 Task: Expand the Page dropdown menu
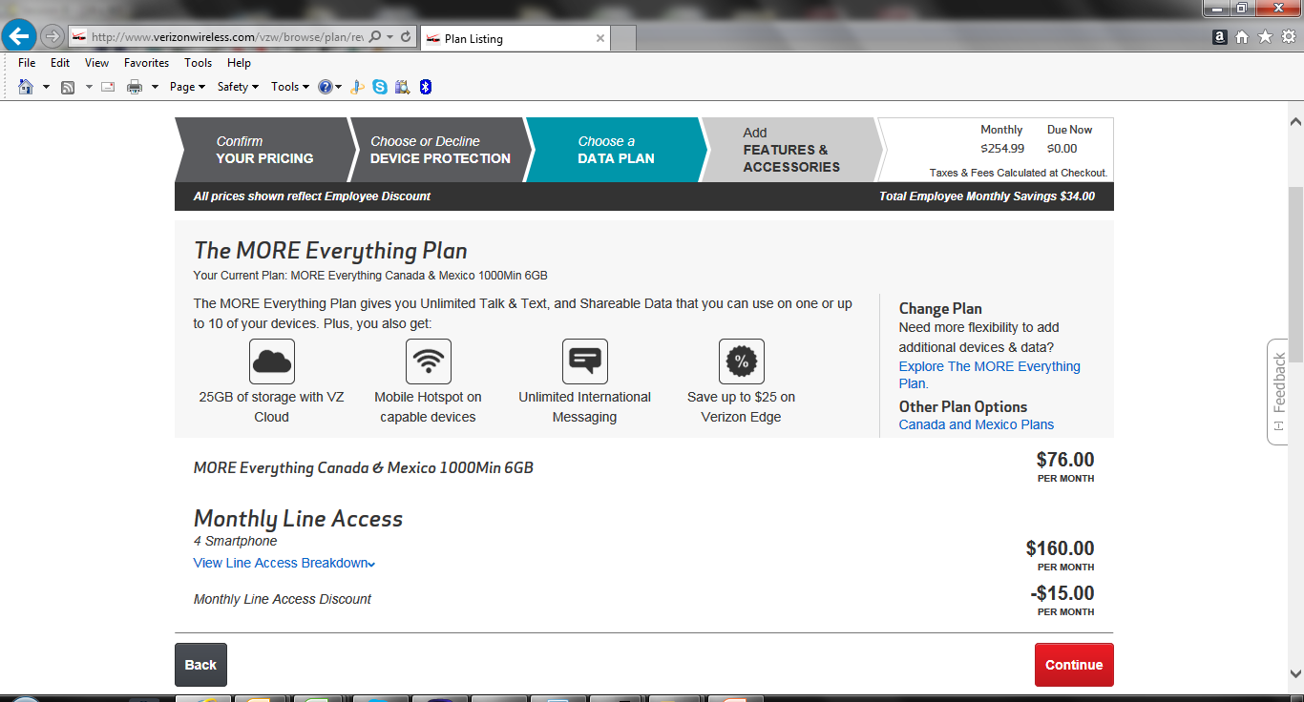(187, 87)
